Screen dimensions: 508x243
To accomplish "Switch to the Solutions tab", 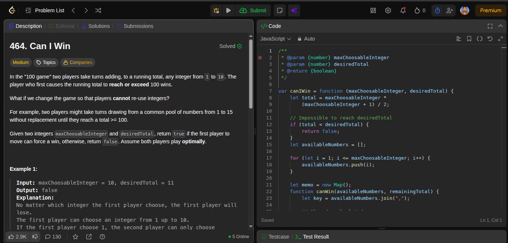I will [95, 26].
